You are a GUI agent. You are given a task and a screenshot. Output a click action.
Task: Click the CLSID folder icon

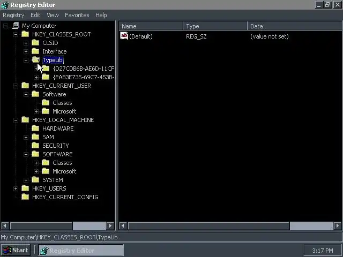point(35,43)
